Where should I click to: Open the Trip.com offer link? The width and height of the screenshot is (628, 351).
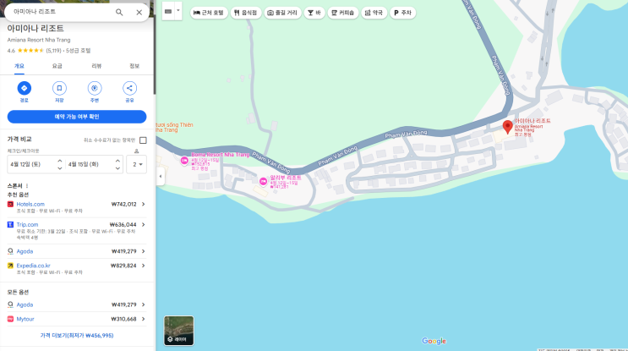click(27, 225)
